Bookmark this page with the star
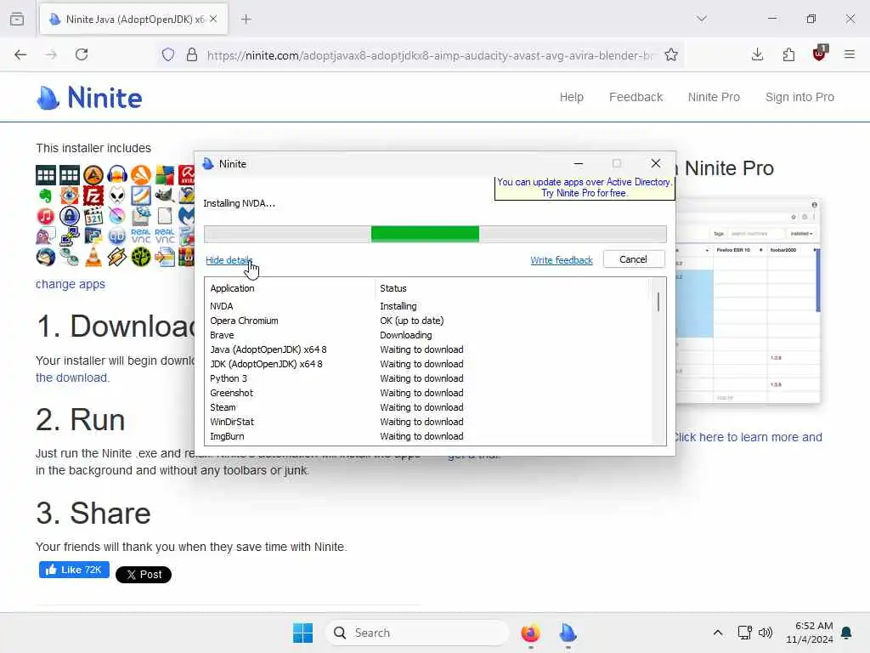Screen dimensions: 870x653 [x=671, y=54]
